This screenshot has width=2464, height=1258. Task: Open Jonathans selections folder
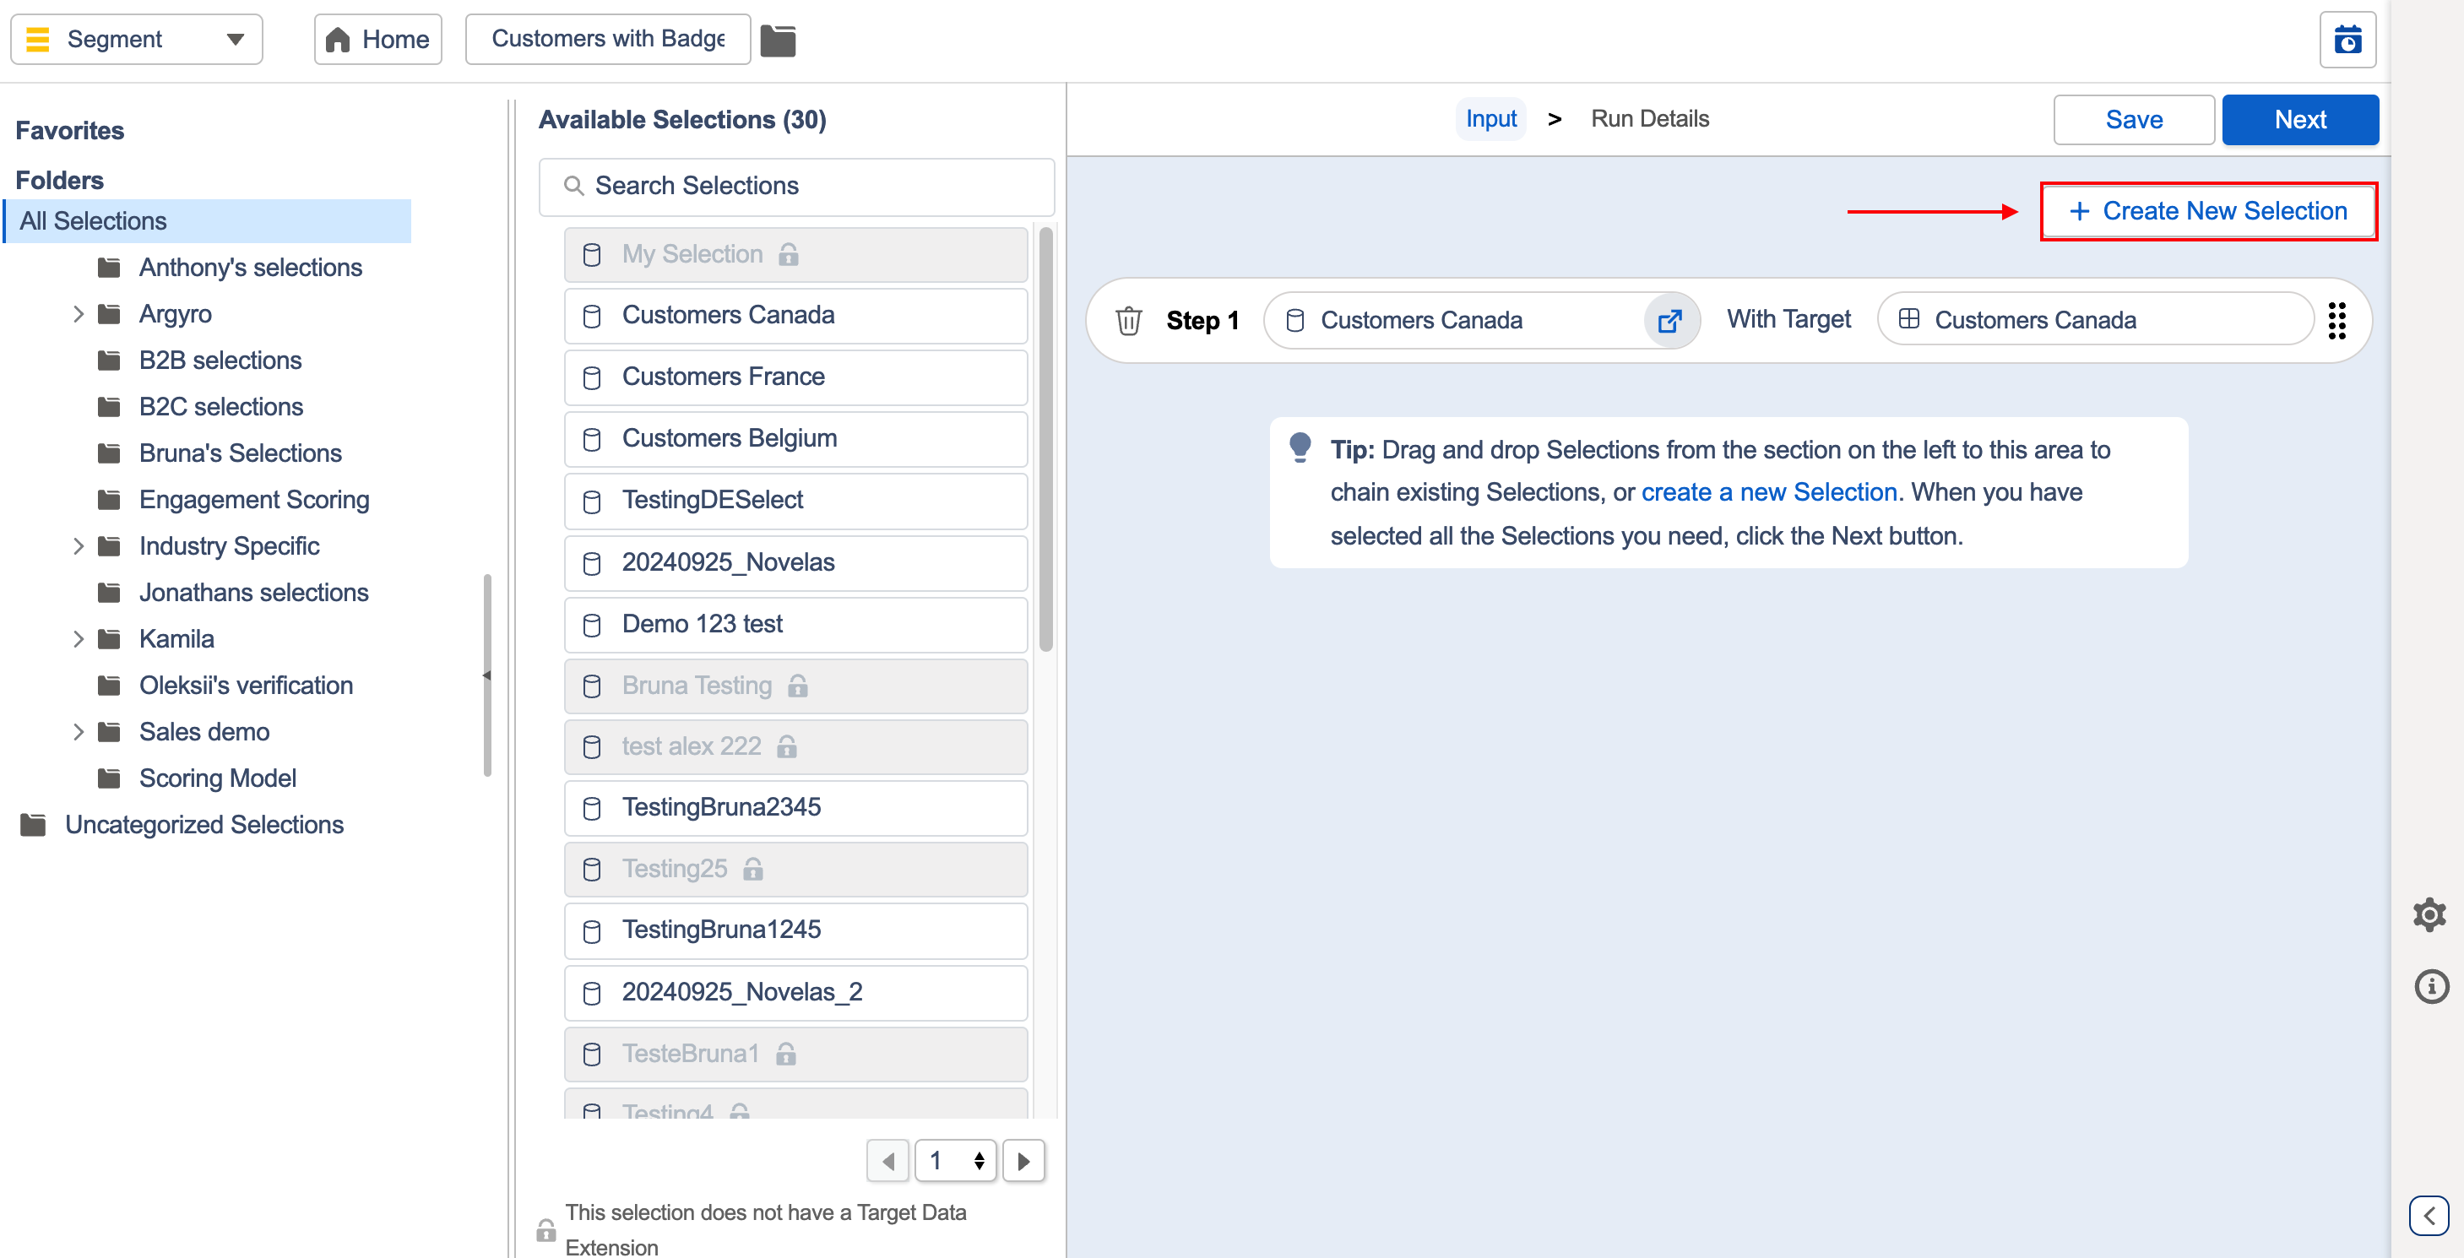(253, 592)
